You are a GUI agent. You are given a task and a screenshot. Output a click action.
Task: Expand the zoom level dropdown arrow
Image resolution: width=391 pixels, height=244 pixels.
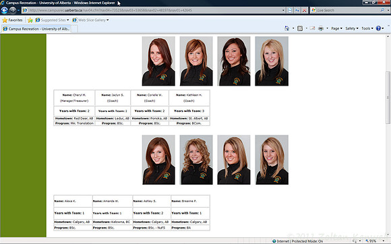point(384,241)
